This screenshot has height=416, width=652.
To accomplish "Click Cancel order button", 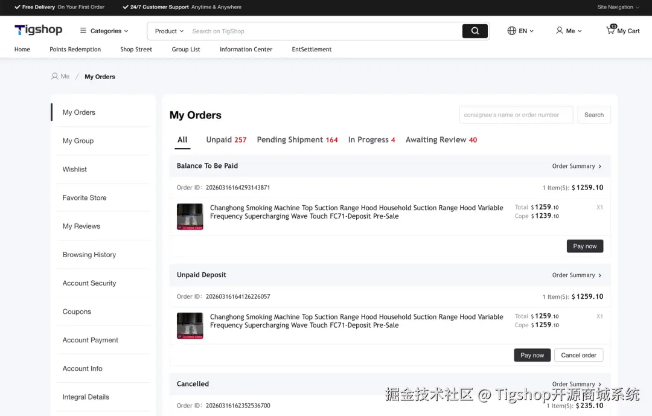I will [x=578, y=355].
